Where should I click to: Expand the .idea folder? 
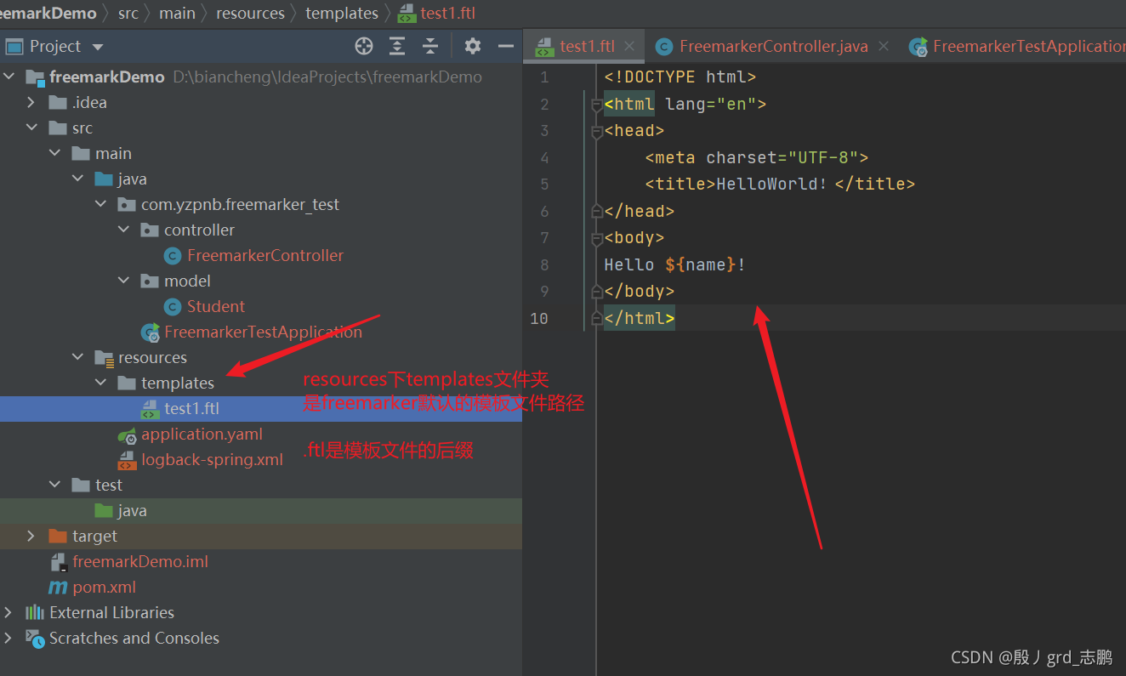point(31,102)
